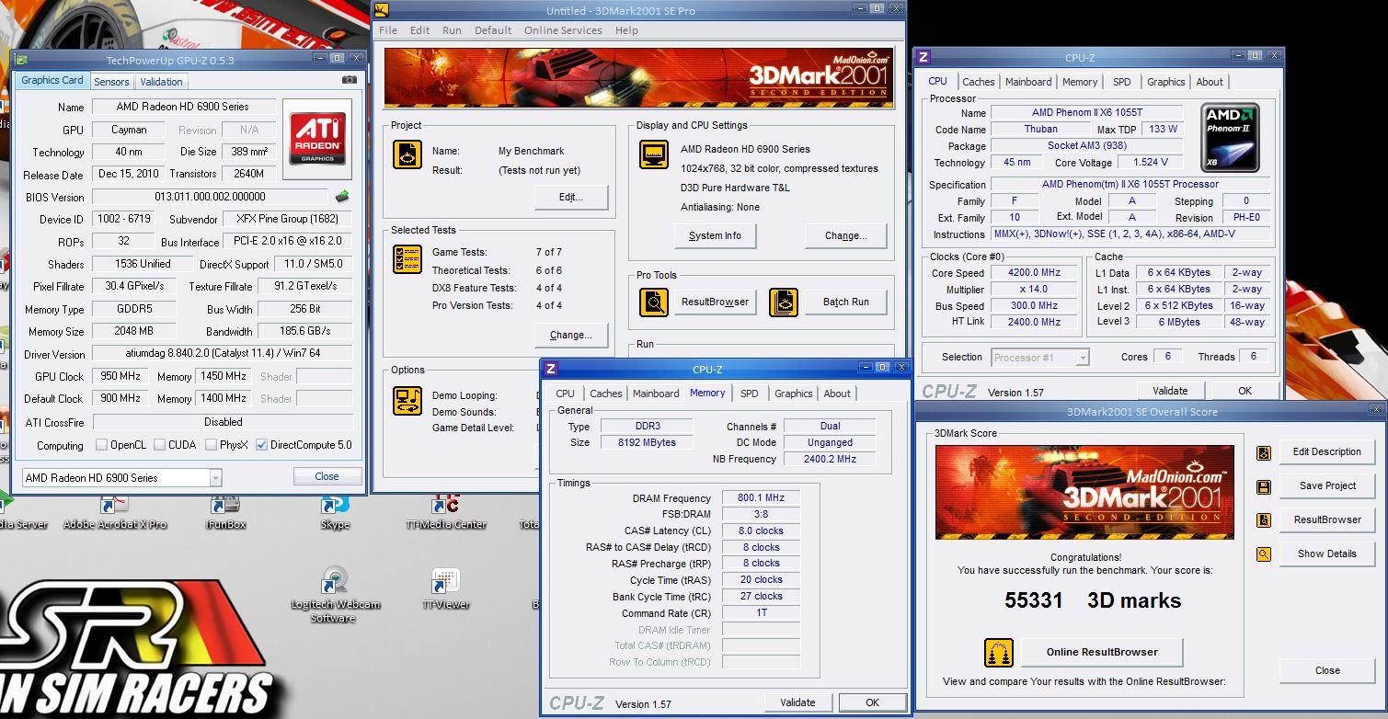This screenshot has height=719, width=1388.
Task: Open the Skype desktop shortcut
Action: click(x=335, y=510)
